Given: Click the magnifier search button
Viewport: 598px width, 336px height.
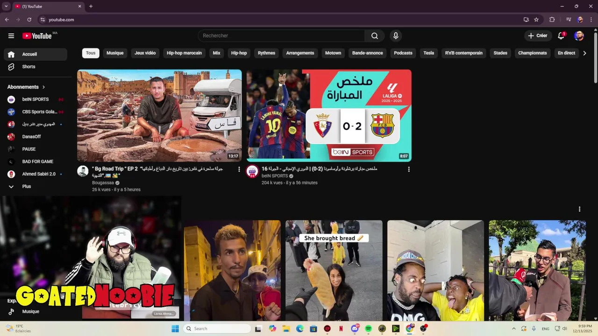Looking at the screenshot, I should pos(375,36).
